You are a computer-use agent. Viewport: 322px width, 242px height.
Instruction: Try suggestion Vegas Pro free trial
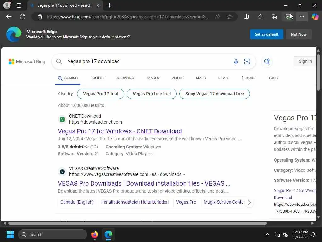pos(152,94)
